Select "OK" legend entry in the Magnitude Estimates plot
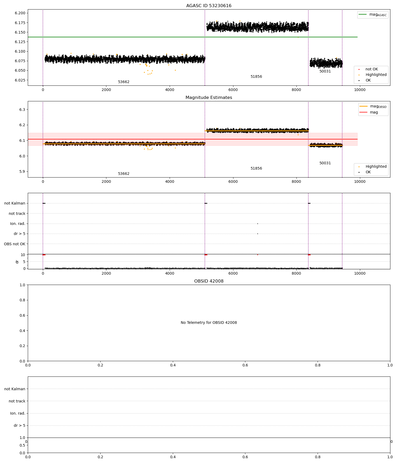The width and height of the screenshot is (397, 463). [365, 172]
